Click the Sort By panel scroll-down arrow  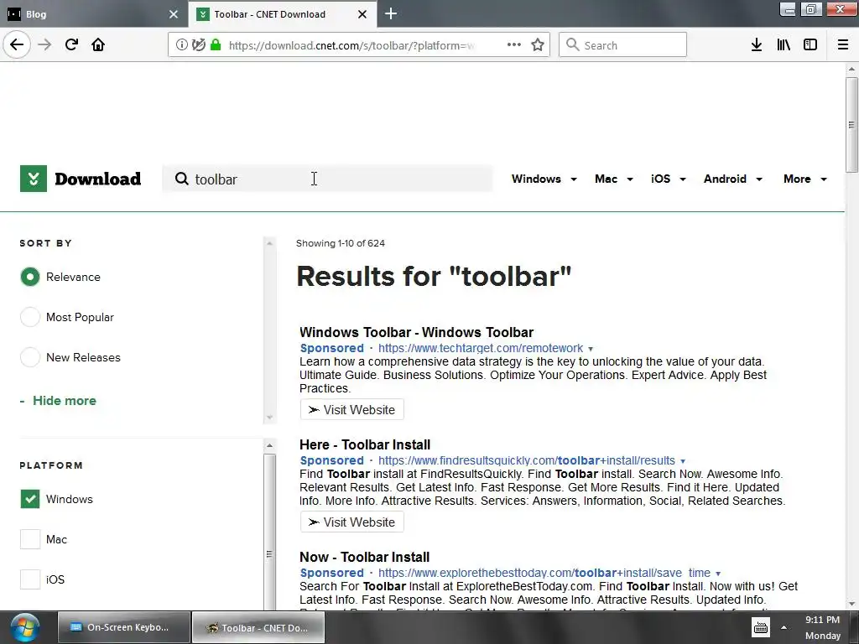click(269, 418)
